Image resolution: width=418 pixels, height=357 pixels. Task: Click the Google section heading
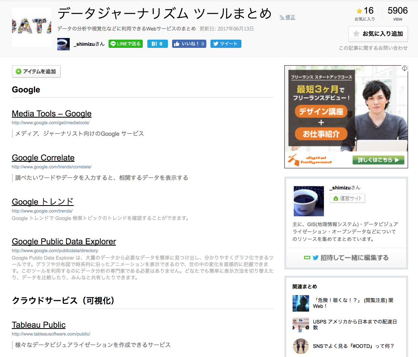click(26, 90)
